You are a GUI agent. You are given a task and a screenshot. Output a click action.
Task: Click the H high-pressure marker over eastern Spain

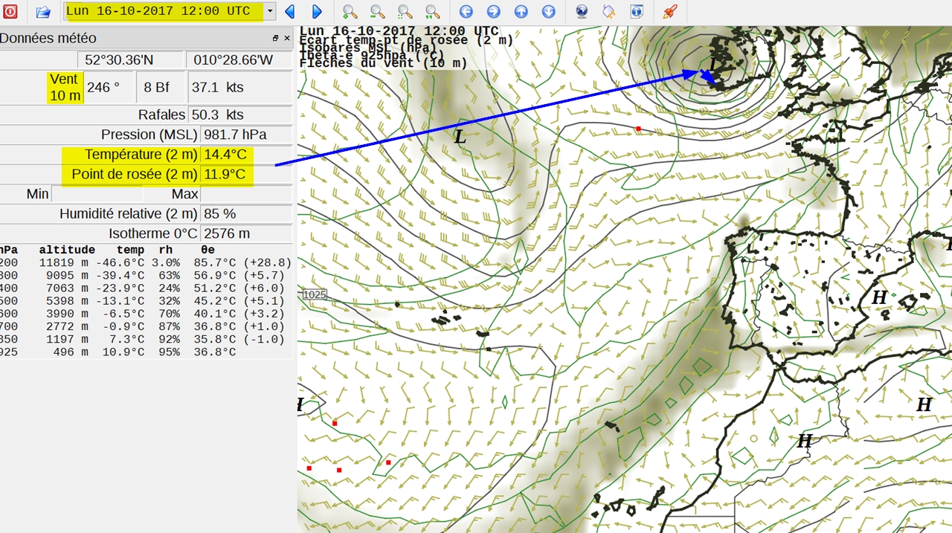pos(879,297)
